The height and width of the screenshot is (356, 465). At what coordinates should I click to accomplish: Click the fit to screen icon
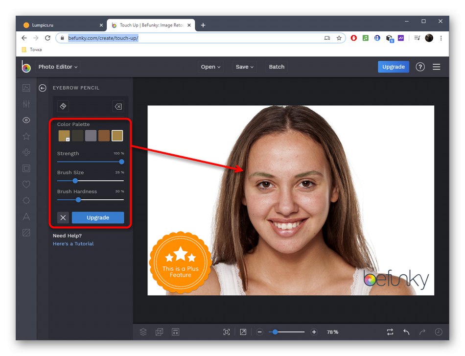pos(227,332)
